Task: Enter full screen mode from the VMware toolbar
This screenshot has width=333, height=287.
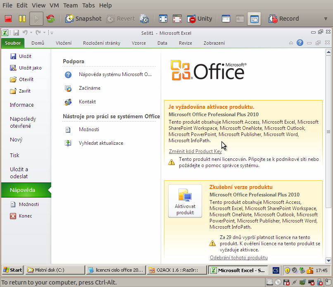Action: point(163,19)
